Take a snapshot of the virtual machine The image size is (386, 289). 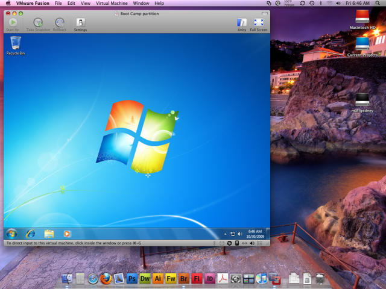[x=38, y=23]
